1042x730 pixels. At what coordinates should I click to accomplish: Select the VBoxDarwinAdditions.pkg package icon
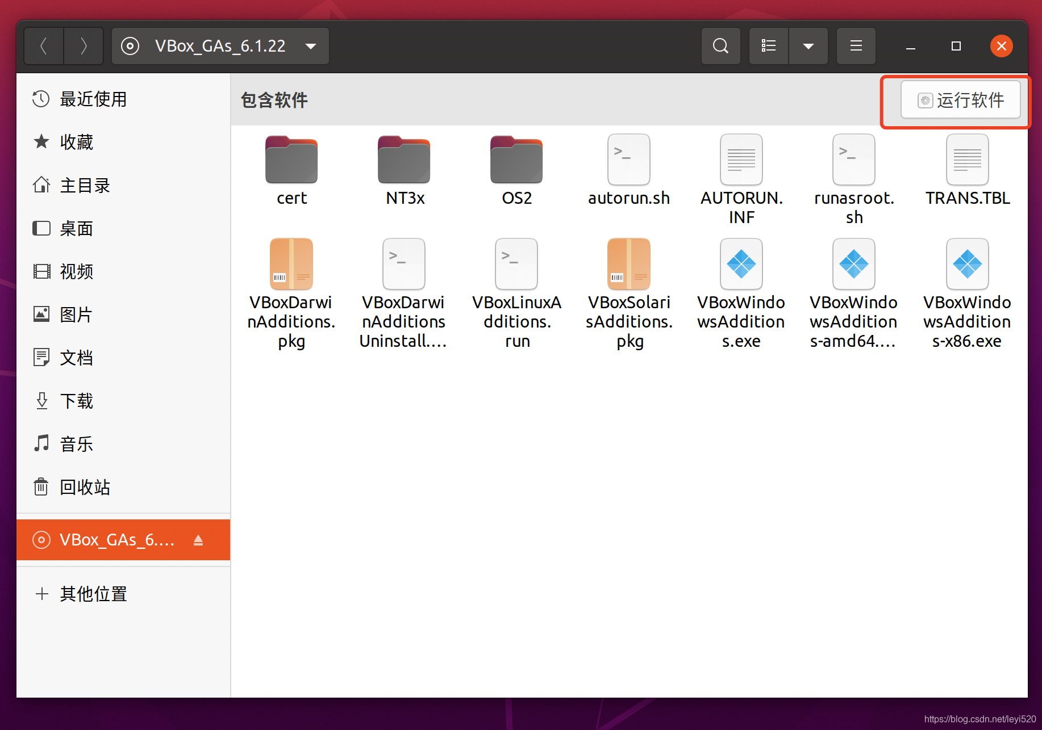click(291, 264)
